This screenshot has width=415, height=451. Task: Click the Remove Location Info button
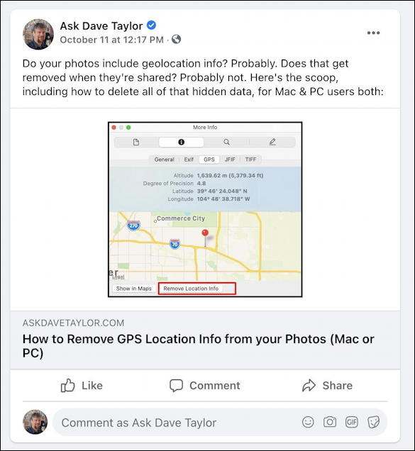191,289
